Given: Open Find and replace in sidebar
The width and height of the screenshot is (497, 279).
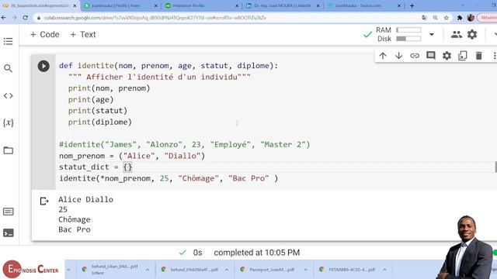Looking at the screenshot, I should (x=9, y=68).
